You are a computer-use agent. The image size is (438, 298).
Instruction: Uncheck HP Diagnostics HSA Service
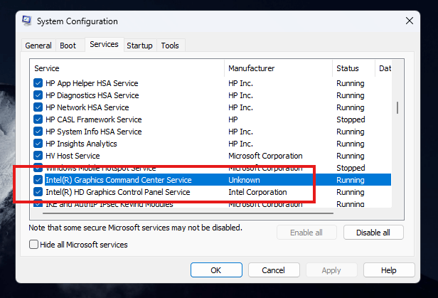pyautogui.click(x=38, y=95)
